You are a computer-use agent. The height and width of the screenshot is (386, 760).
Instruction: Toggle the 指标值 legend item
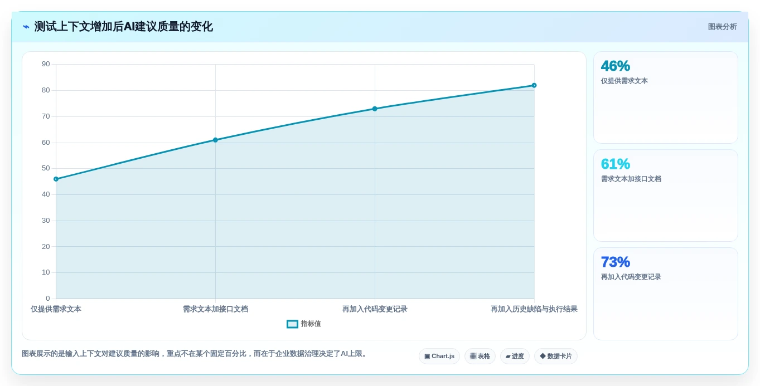point(304,324)
